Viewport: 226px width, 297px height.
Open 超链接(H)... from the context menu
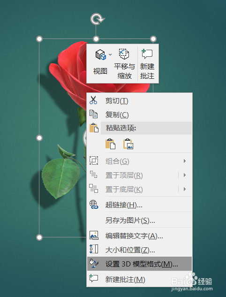pyautogui.click(x=140, y=205)
